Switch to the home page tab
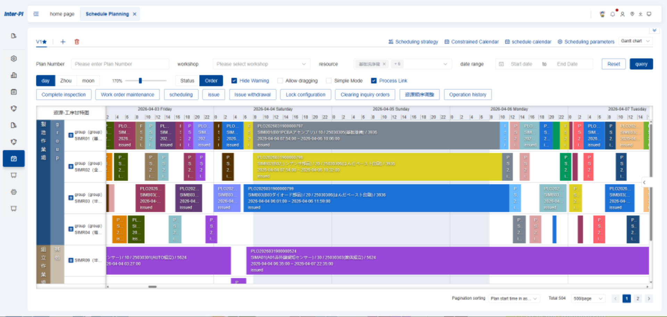Image resolution: width=667 pixels, height=317 pixels. 62,14
